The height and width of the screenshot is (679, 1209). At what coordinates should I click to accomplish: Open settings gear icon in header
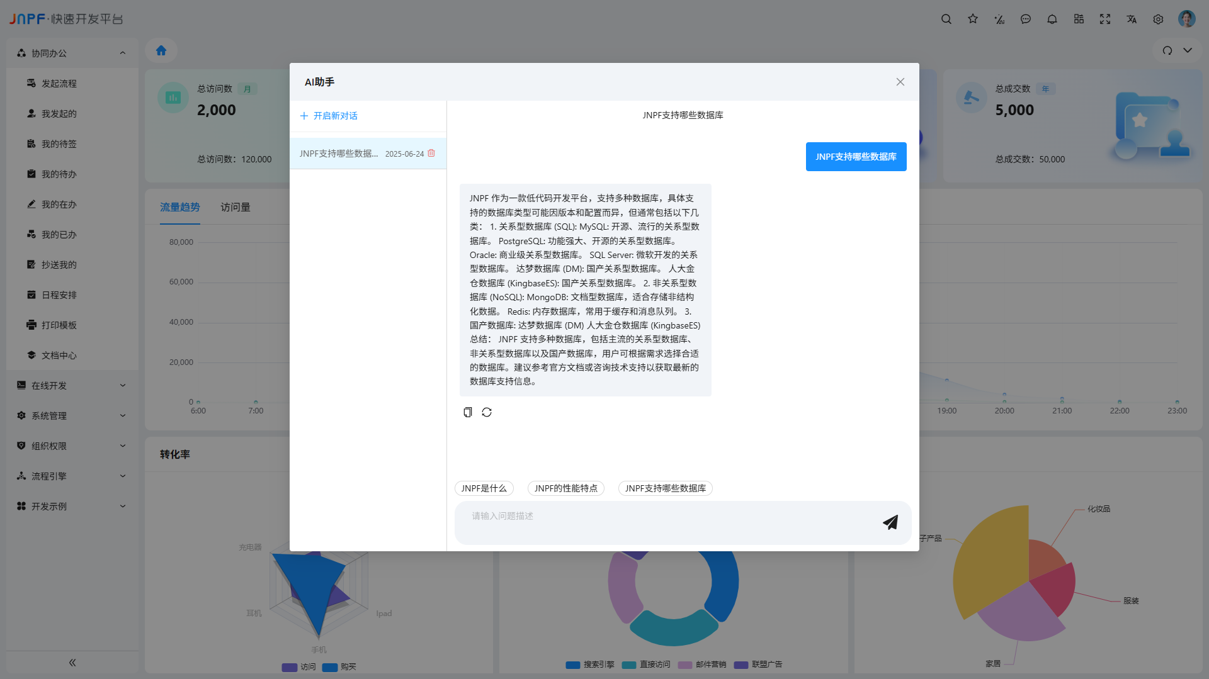(1158, 19)
